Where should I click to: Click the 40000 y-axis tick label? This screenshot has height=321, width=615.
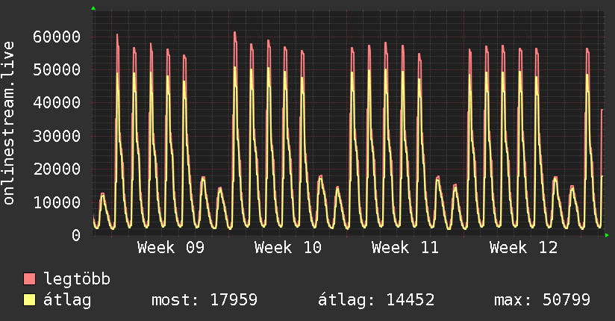click(57, 103)
